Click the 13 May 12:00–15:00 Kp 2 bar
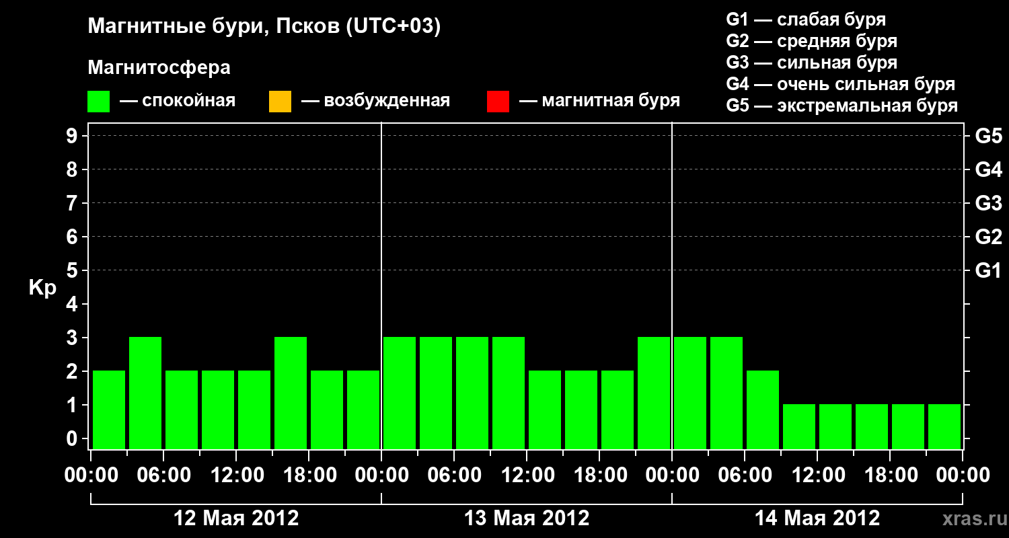The height and width of the screenshot is (538, 1009). click(x=545, y=410)
